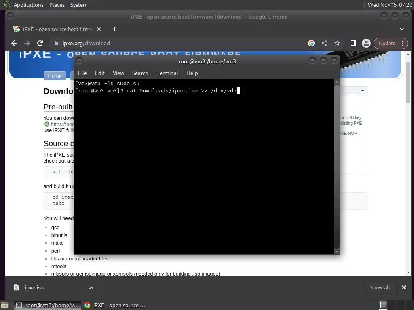The width and height of the screenshot is (414, 310).
Task: Click the Chrome page scrollbar thumb
Action: click(x=408, y=82)
